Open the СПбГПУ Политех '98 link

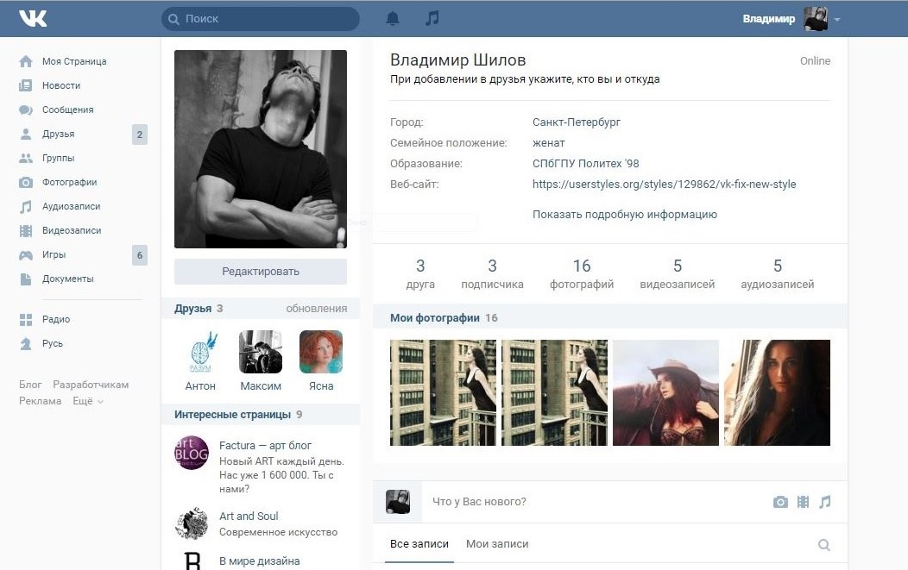tap(585, 164)
